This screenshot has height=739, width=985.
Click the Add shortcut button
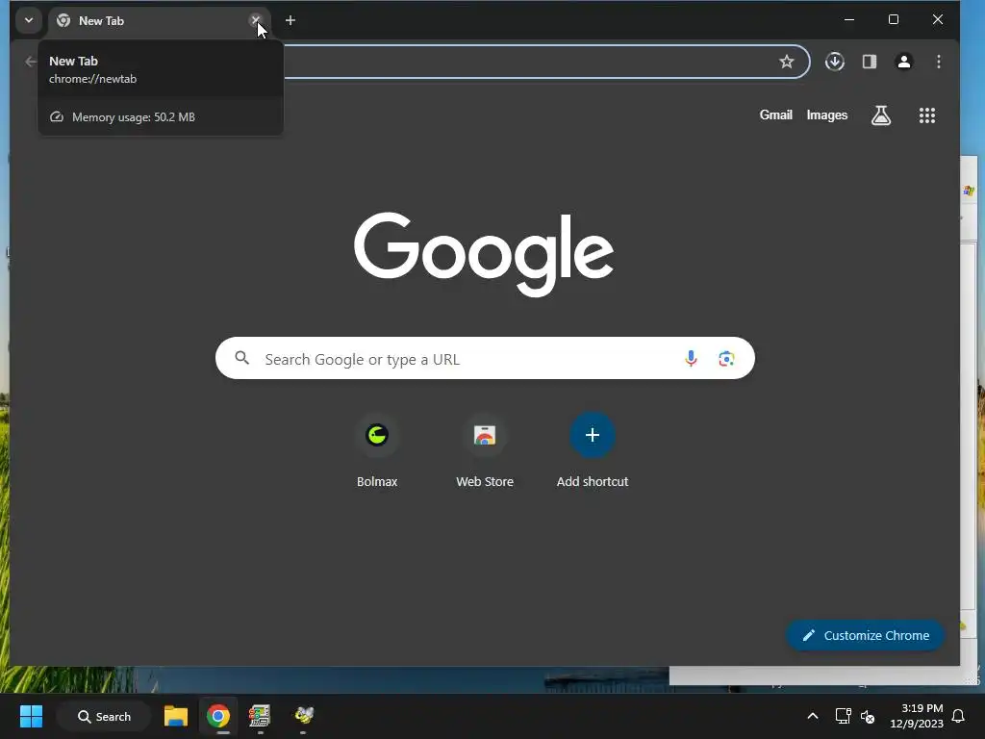[x=593, y=449]
